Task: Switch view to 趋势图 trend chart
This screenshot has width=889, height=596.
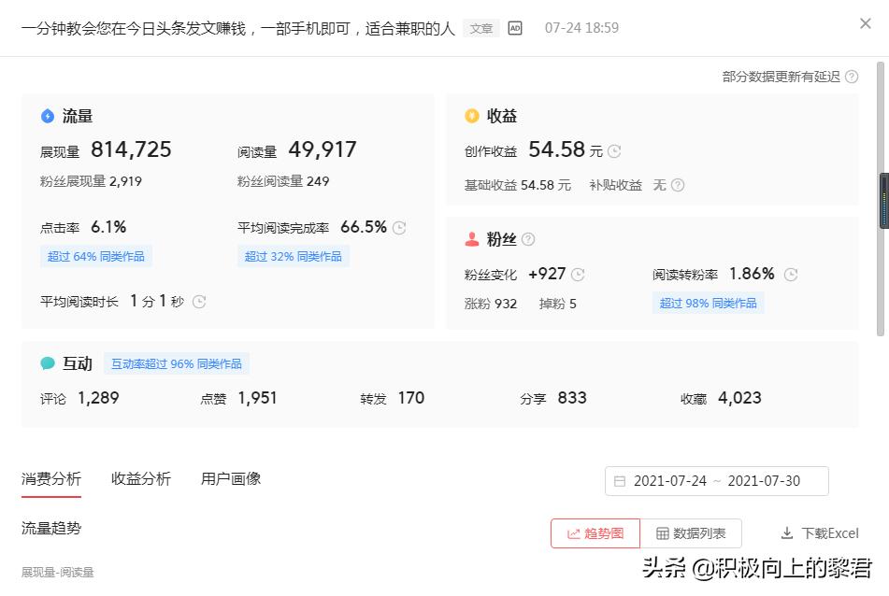Action: pos(595,532)
